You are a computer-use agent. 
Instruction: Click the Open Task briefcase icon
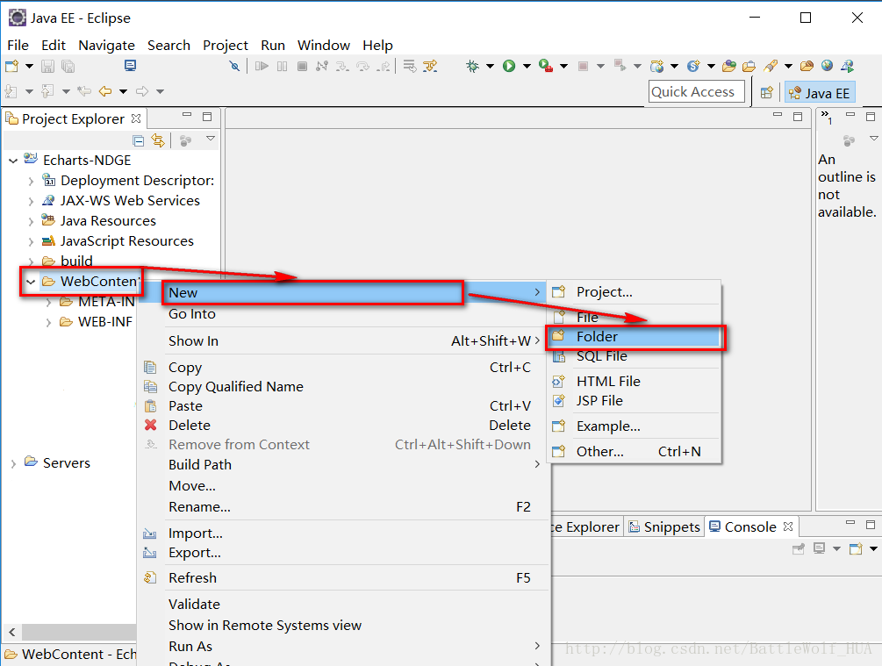click(749, 67)
